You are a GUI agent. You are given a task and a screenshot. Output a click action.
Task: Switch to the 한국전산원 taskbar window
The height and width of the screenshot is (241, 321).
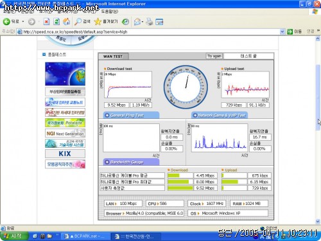tap(135, 236)
